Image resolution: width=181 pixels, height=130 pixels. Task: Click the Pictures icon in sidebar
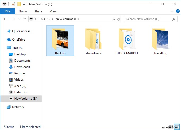11,73
